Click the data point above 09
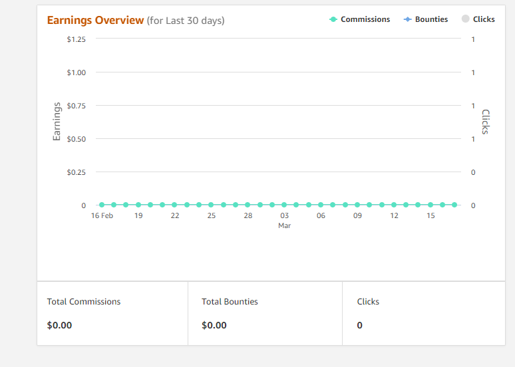Screen dimensions: 515x367 point(357,205)
